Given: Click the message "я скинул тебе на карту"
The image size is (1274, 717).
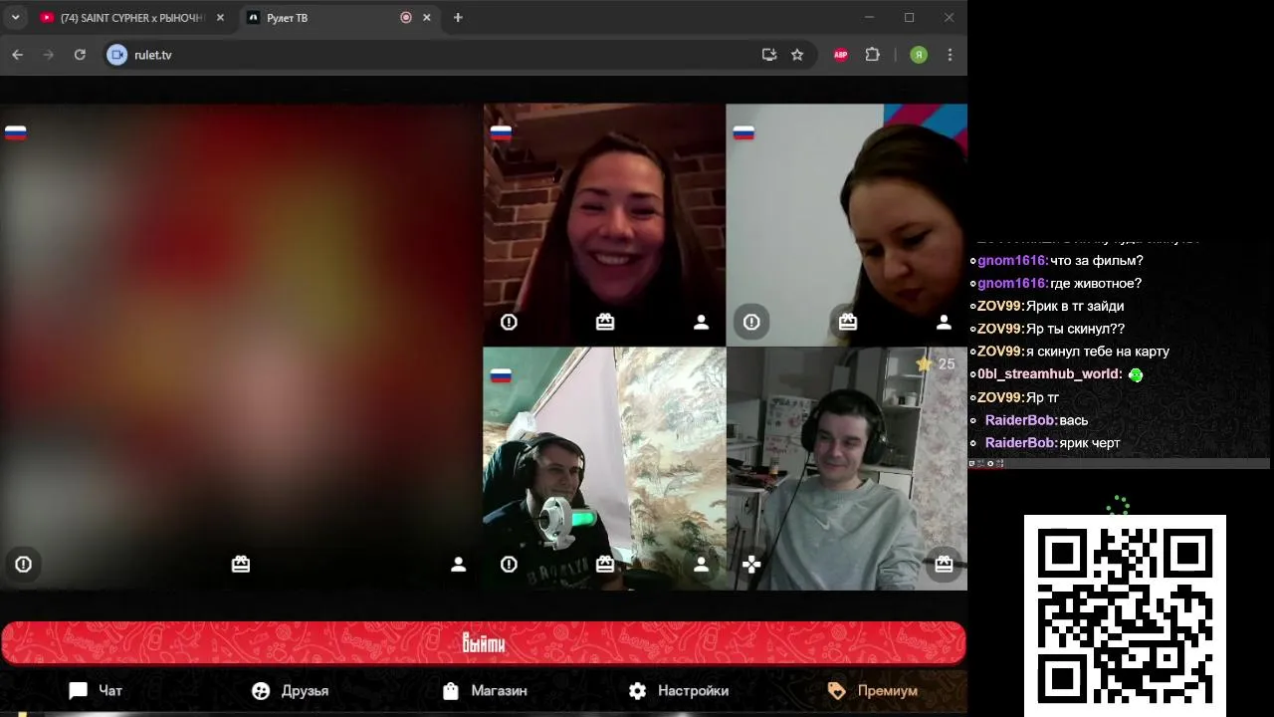Looking at the screenshot, I should pyautogui.click(x=1098, y=352).
